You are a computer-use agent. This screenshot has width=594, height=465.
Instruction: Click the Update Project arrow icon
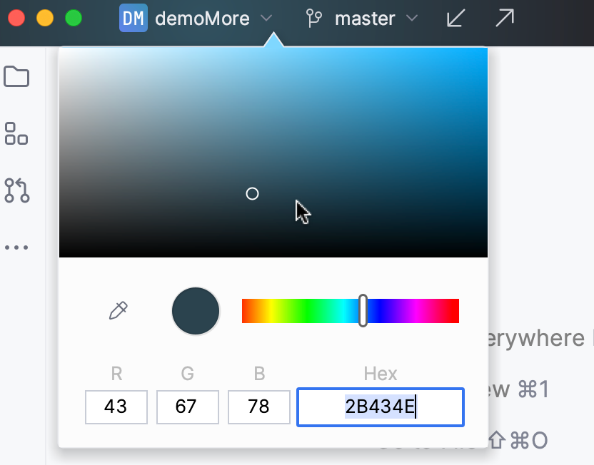pyautogui.click(x=455, y=19)
